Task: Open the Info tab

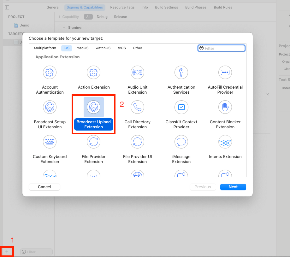Action: pos(145,7)
